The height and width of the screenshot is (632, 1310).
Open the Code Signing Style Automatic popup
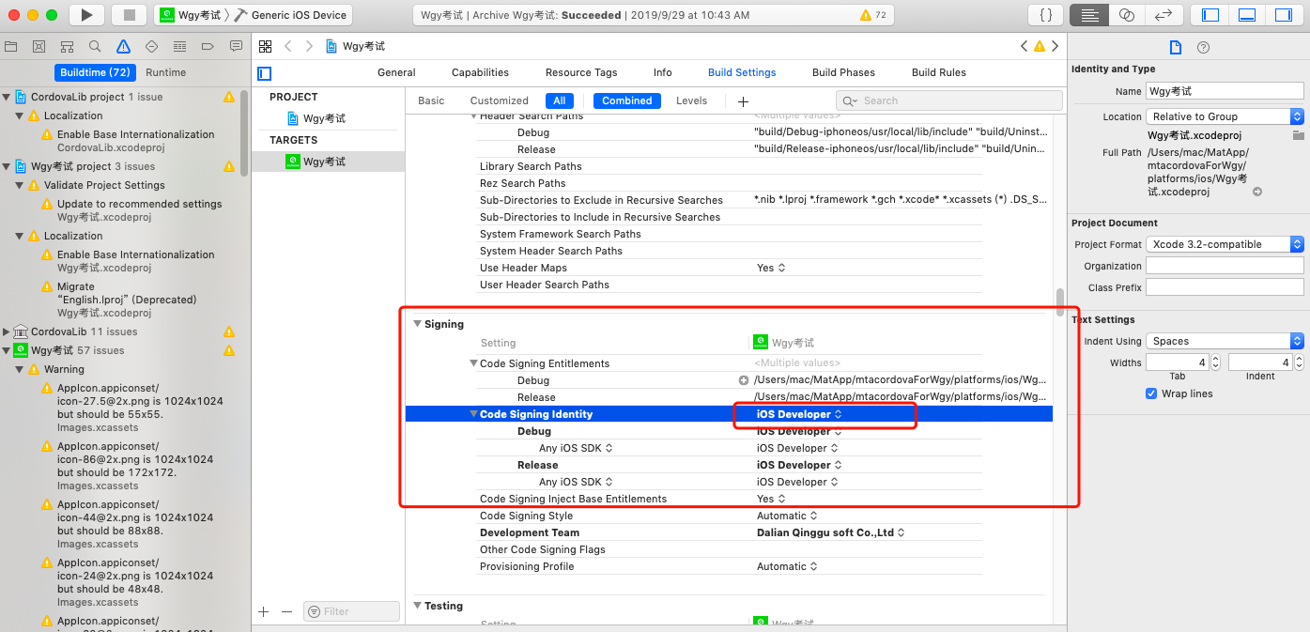point(786,516)
